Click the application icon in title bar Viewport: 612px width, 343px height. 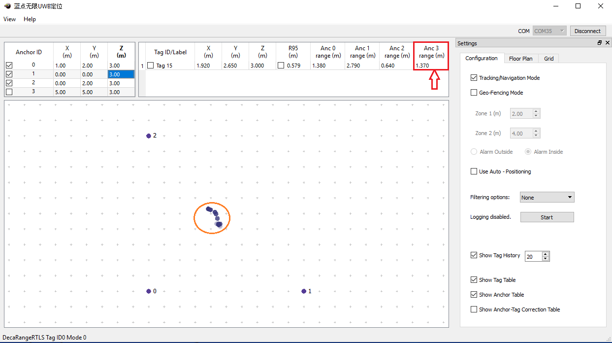(x=7, y=6)
